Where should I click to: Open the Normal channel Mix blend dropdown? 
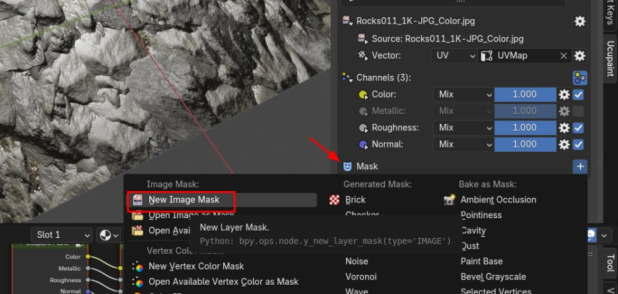(463, 144)
